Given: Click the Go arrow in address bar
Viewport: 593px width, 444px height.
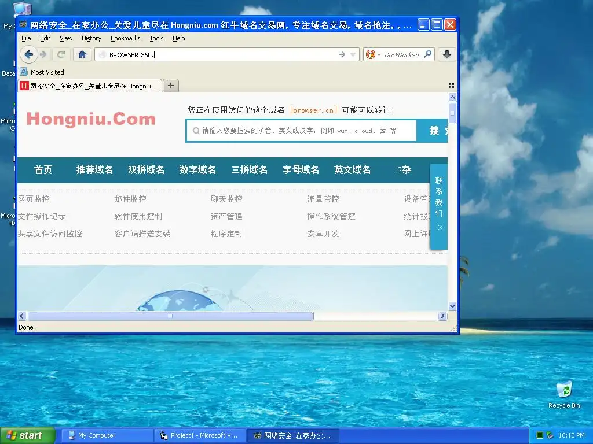Looking at the screenshot, I should tap(342, 55).
